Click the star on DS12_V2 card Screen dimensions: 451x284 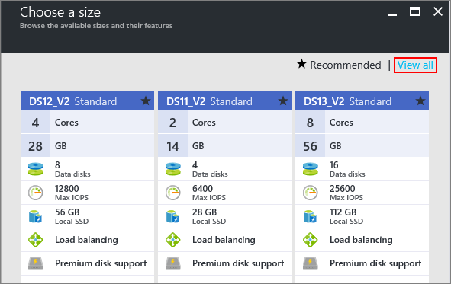point(146,101)
